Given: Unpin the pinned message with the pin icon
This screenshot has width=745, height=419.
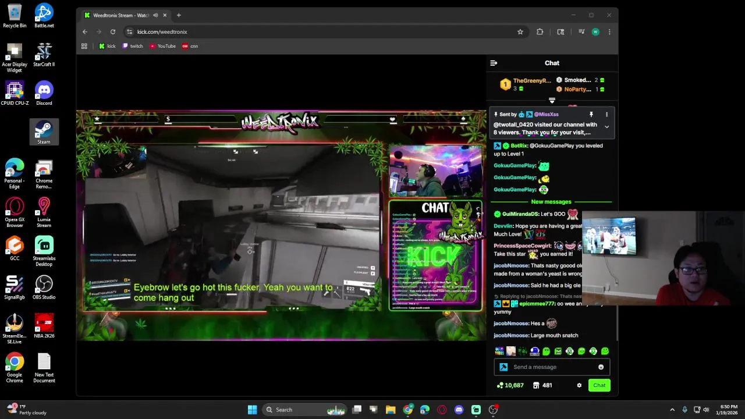Looking at the screenshot, I should (591, 115).
